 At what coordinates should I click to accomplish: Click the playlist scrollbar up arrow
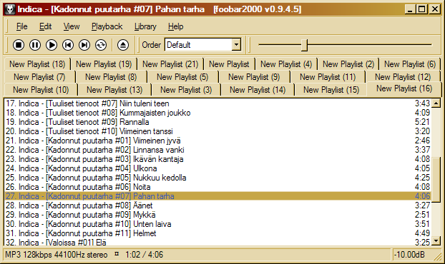[x=436, y=103]
